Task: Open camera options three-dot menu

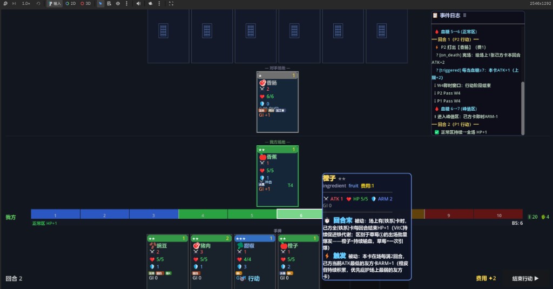Action: (x=159, y=4)
